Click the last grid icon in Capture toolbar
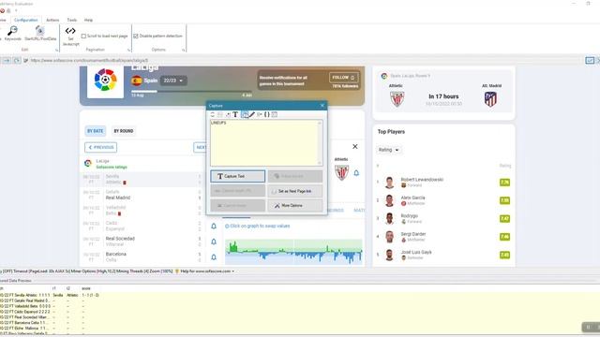 click(275, 114)
